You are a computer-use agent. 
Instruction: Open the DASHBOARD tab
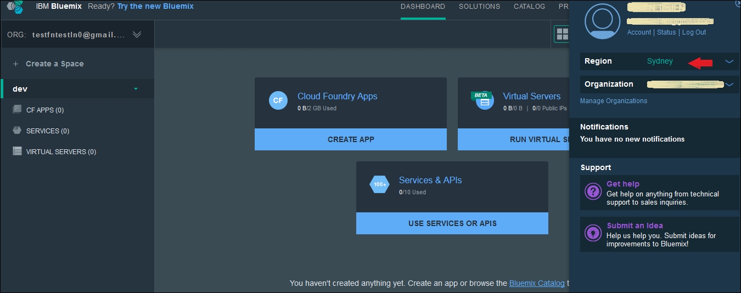coord(423,7)
